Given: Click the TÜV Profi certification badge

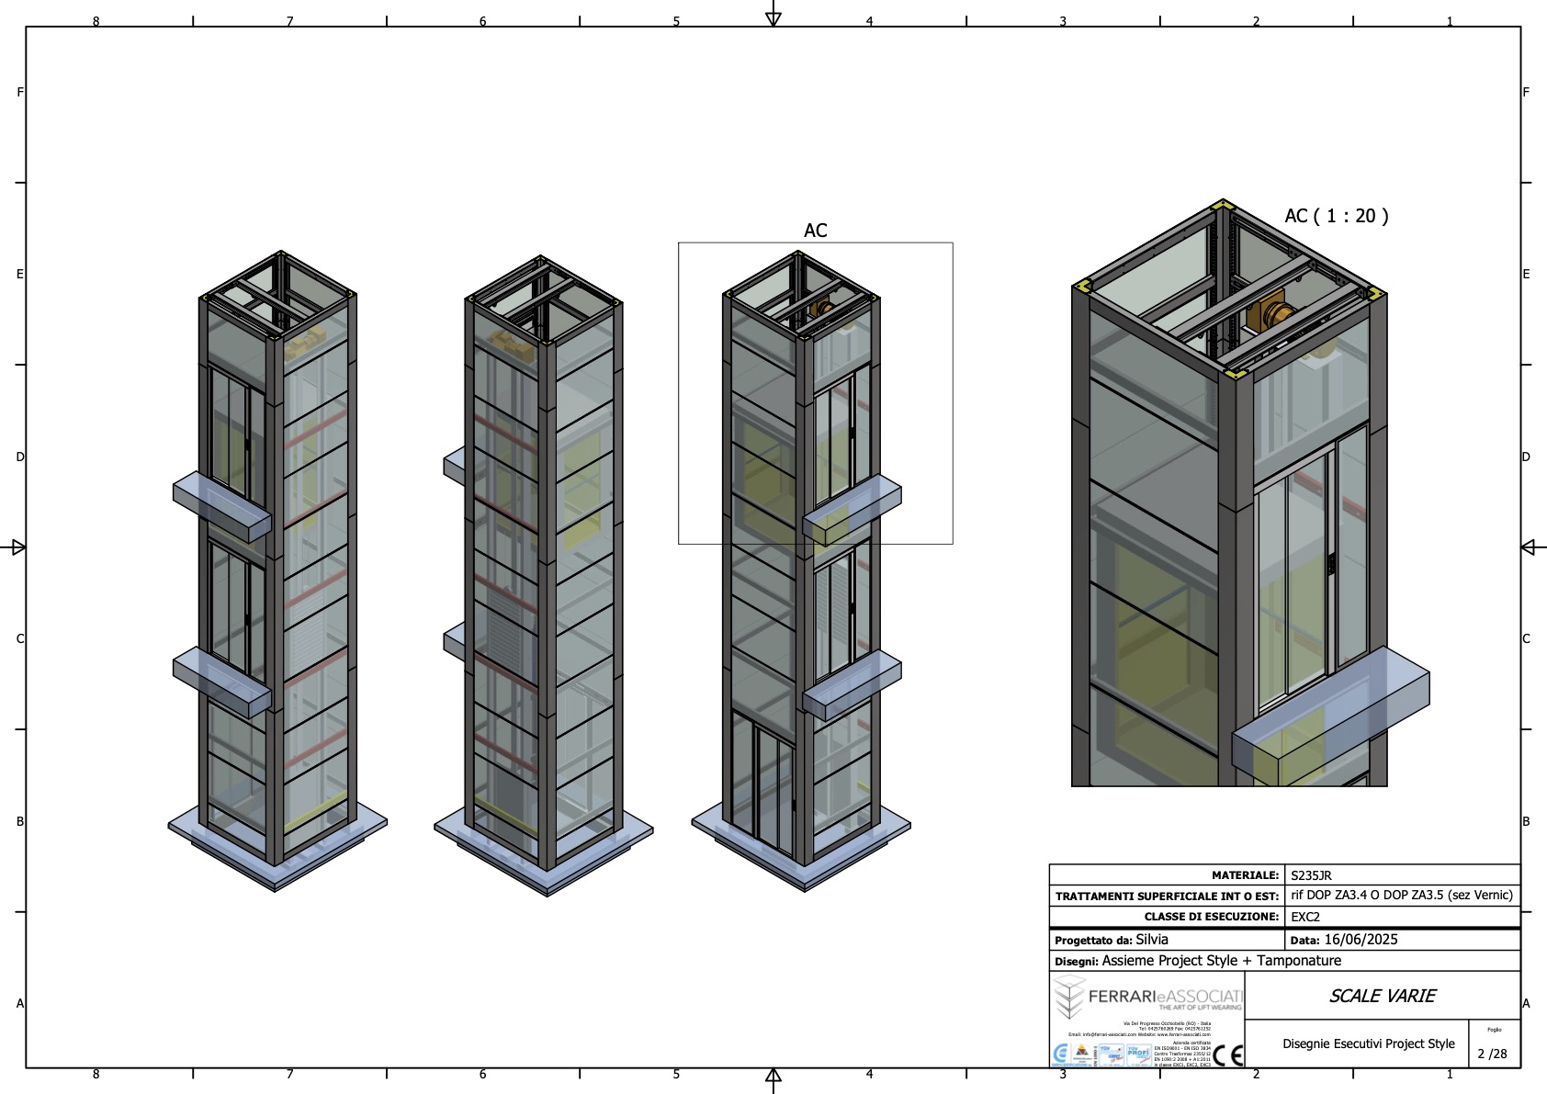Looking at the screenshot, I should tap(1138, 1055).
